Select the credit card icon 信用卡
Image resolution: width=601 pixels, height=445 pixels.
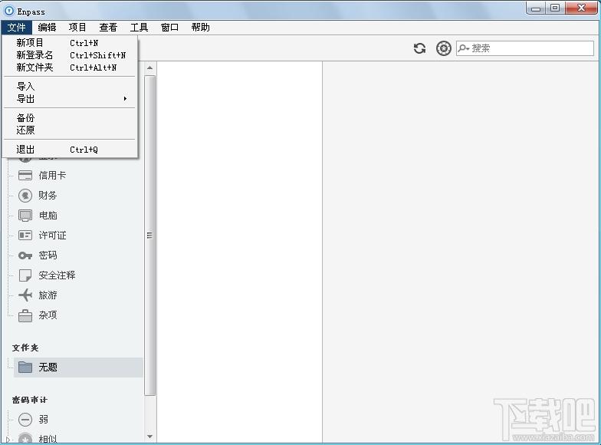pos(25,176)
